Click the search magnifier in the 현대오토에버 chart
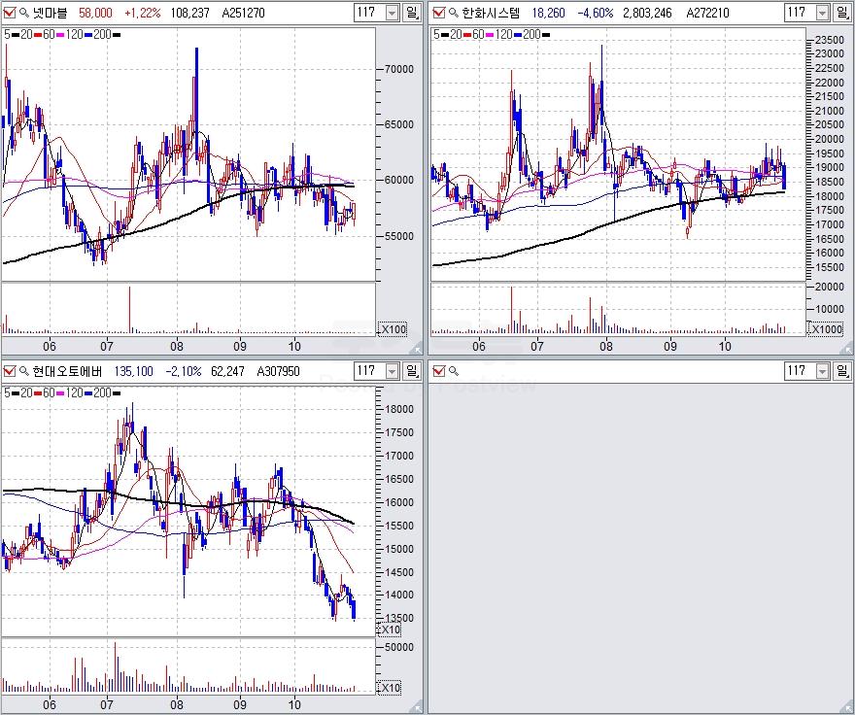 pyautogui.click(x=24, y=371)
